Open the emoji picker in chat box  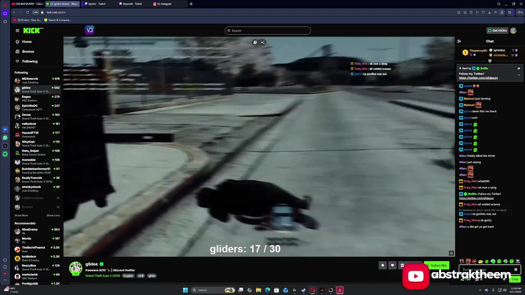(x=516, y=270)
